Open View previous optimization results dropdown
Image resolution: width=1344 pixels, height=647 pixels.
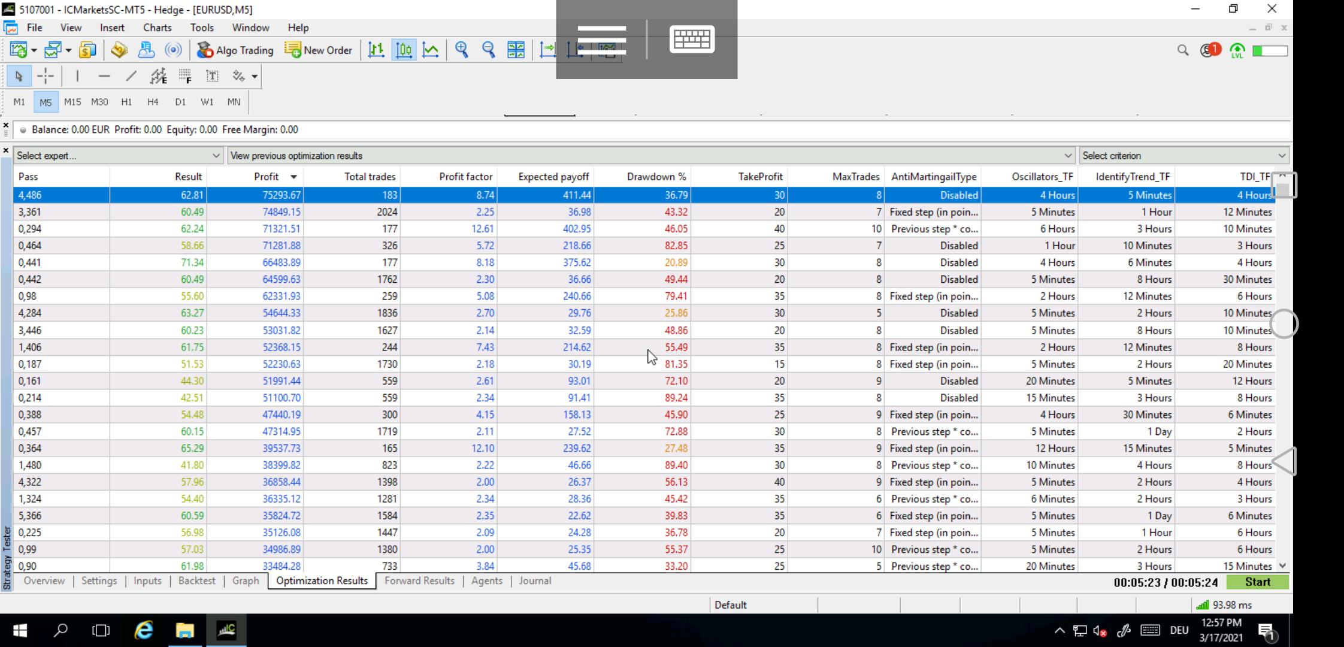pos(651,156)
